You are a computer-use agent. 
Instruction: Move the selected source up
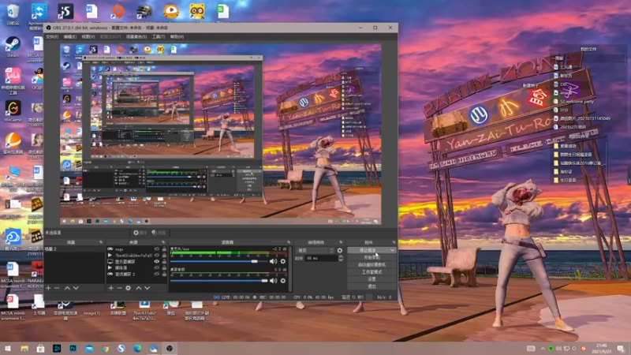[139, 288]
